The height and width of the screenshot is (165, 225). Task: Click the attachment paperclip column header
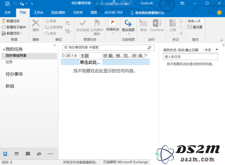[x=76, y=56]
